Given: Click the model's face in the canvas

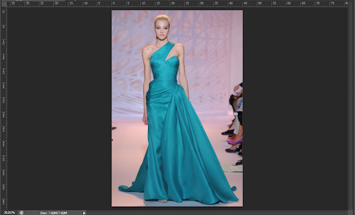Looking at the screenshot, I should coord(162,30).
